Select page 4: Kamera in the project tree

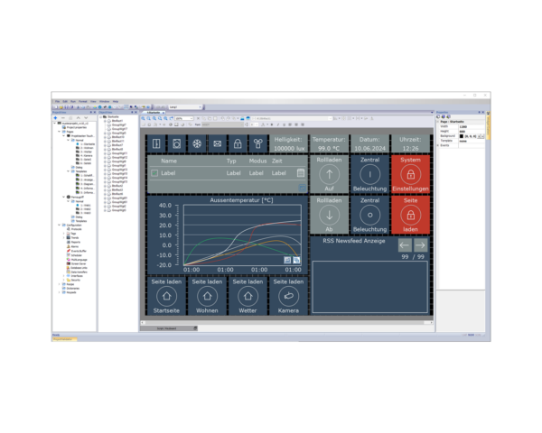point(86,156)
